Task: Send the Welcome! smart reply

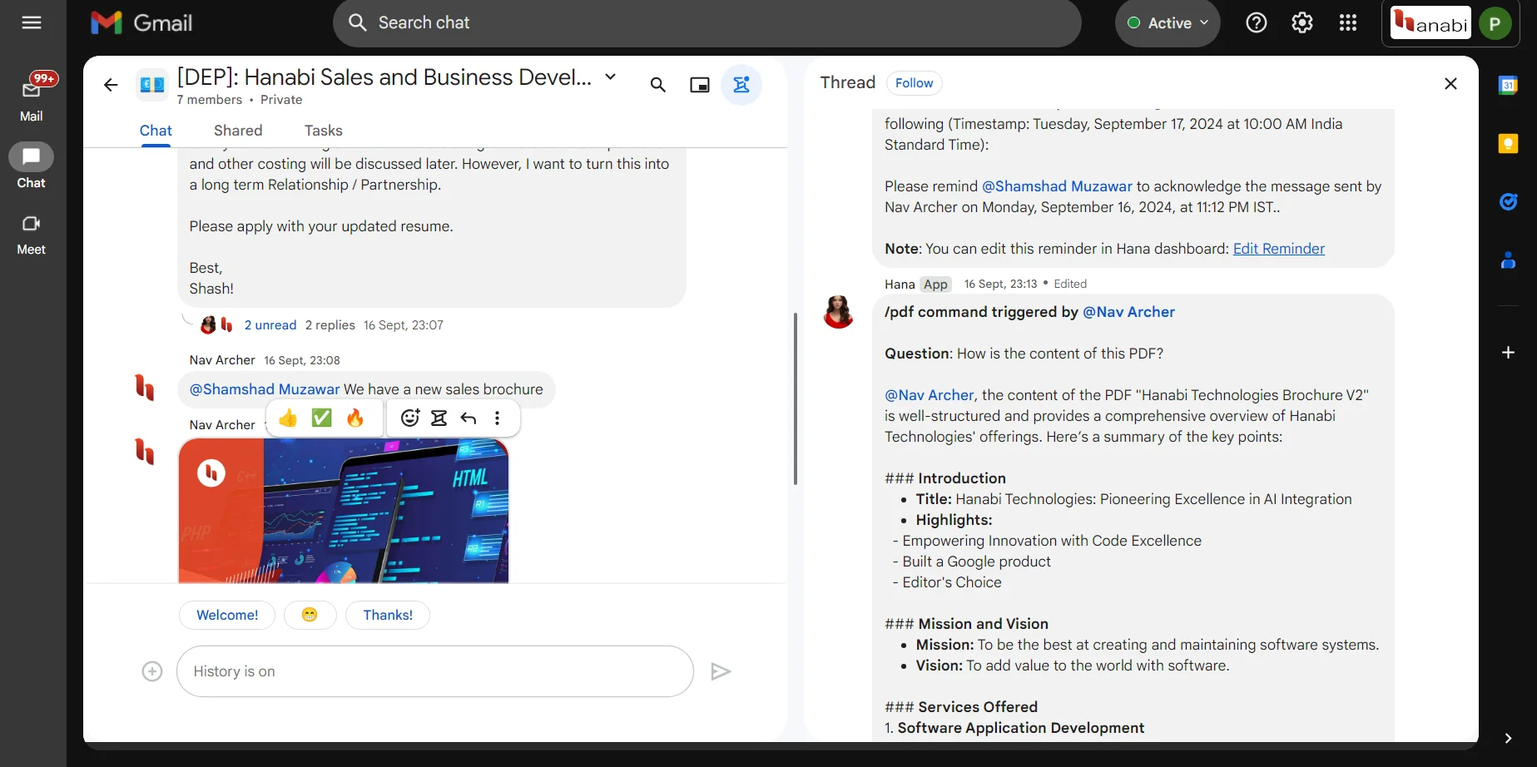Action: 227,615
